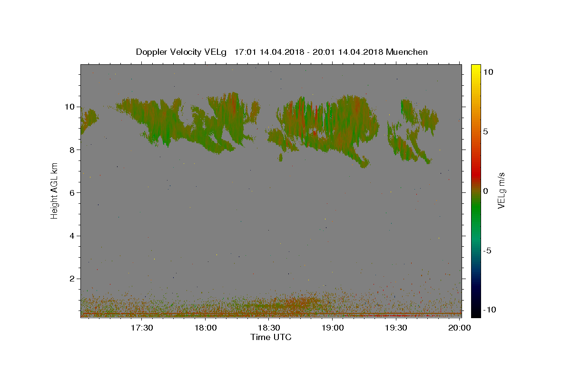Click the '18:00' time tick label
Image resolution: width=571 pixels, height=381 pixels.
(x=206, y=328)
